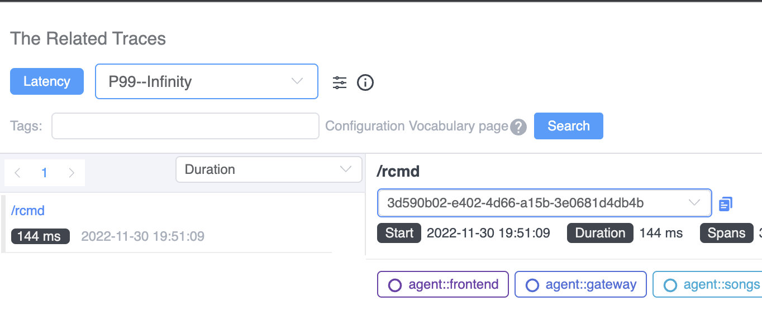Viewport: 762px width, 311px height.
Task: Click the filter settings sliders icon
Action: point(340,82)
